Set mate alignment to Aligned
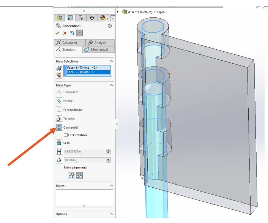The width and height of the screenshot is (268, 223). click(x=71, y=176)
